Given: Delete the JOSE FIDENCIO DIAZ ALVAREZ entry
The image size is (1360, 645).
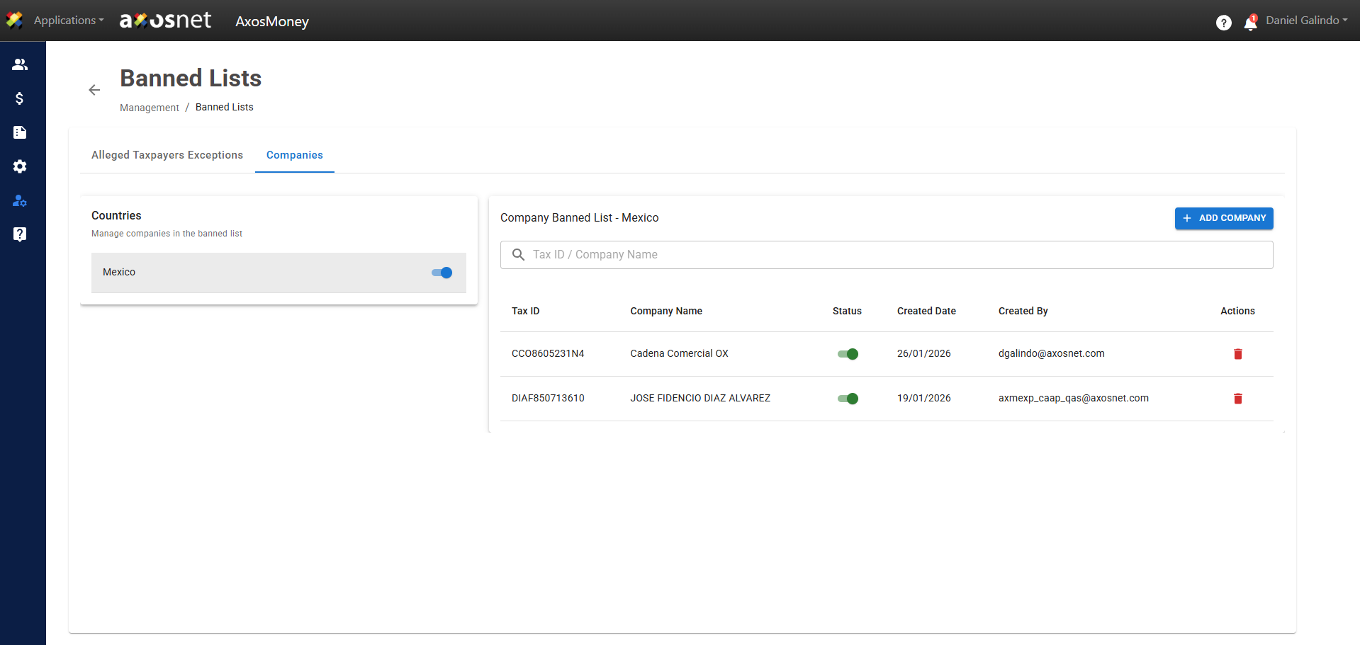Looking at the screenshot, I should (x=1237, y=399).
